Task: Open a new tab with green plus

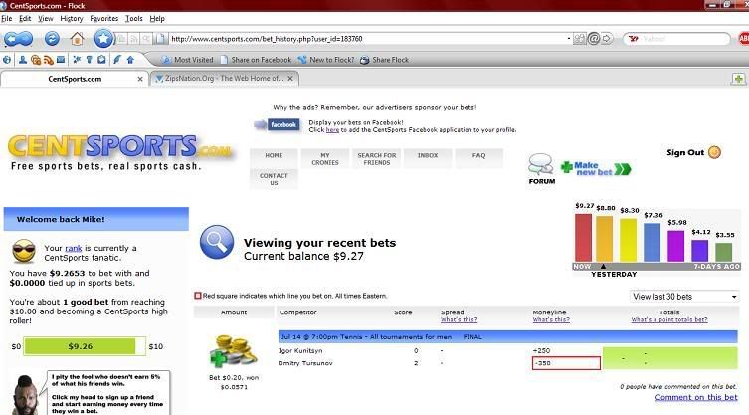Action: pyautogui.click(x=738, y=79)
